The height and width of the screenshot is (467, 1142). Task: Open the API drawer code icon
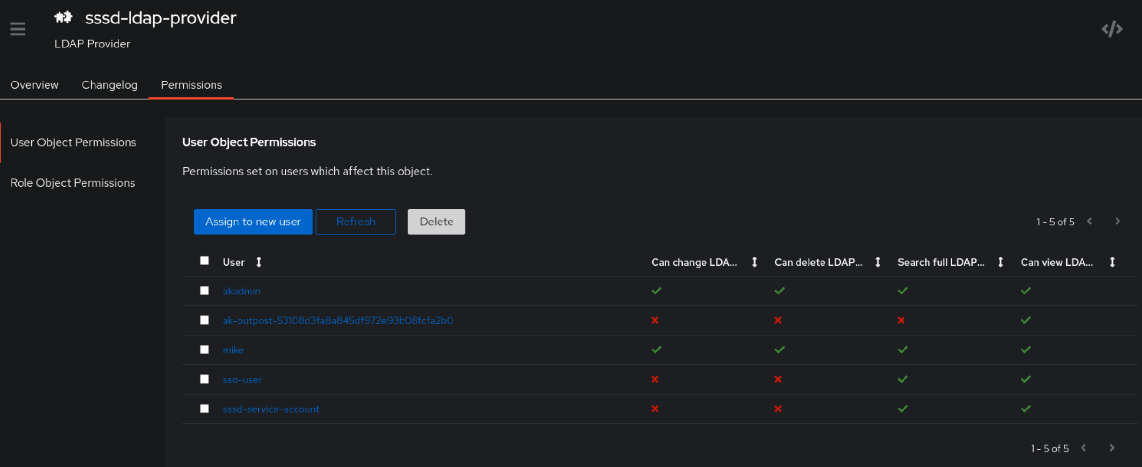pos(1112,29)
